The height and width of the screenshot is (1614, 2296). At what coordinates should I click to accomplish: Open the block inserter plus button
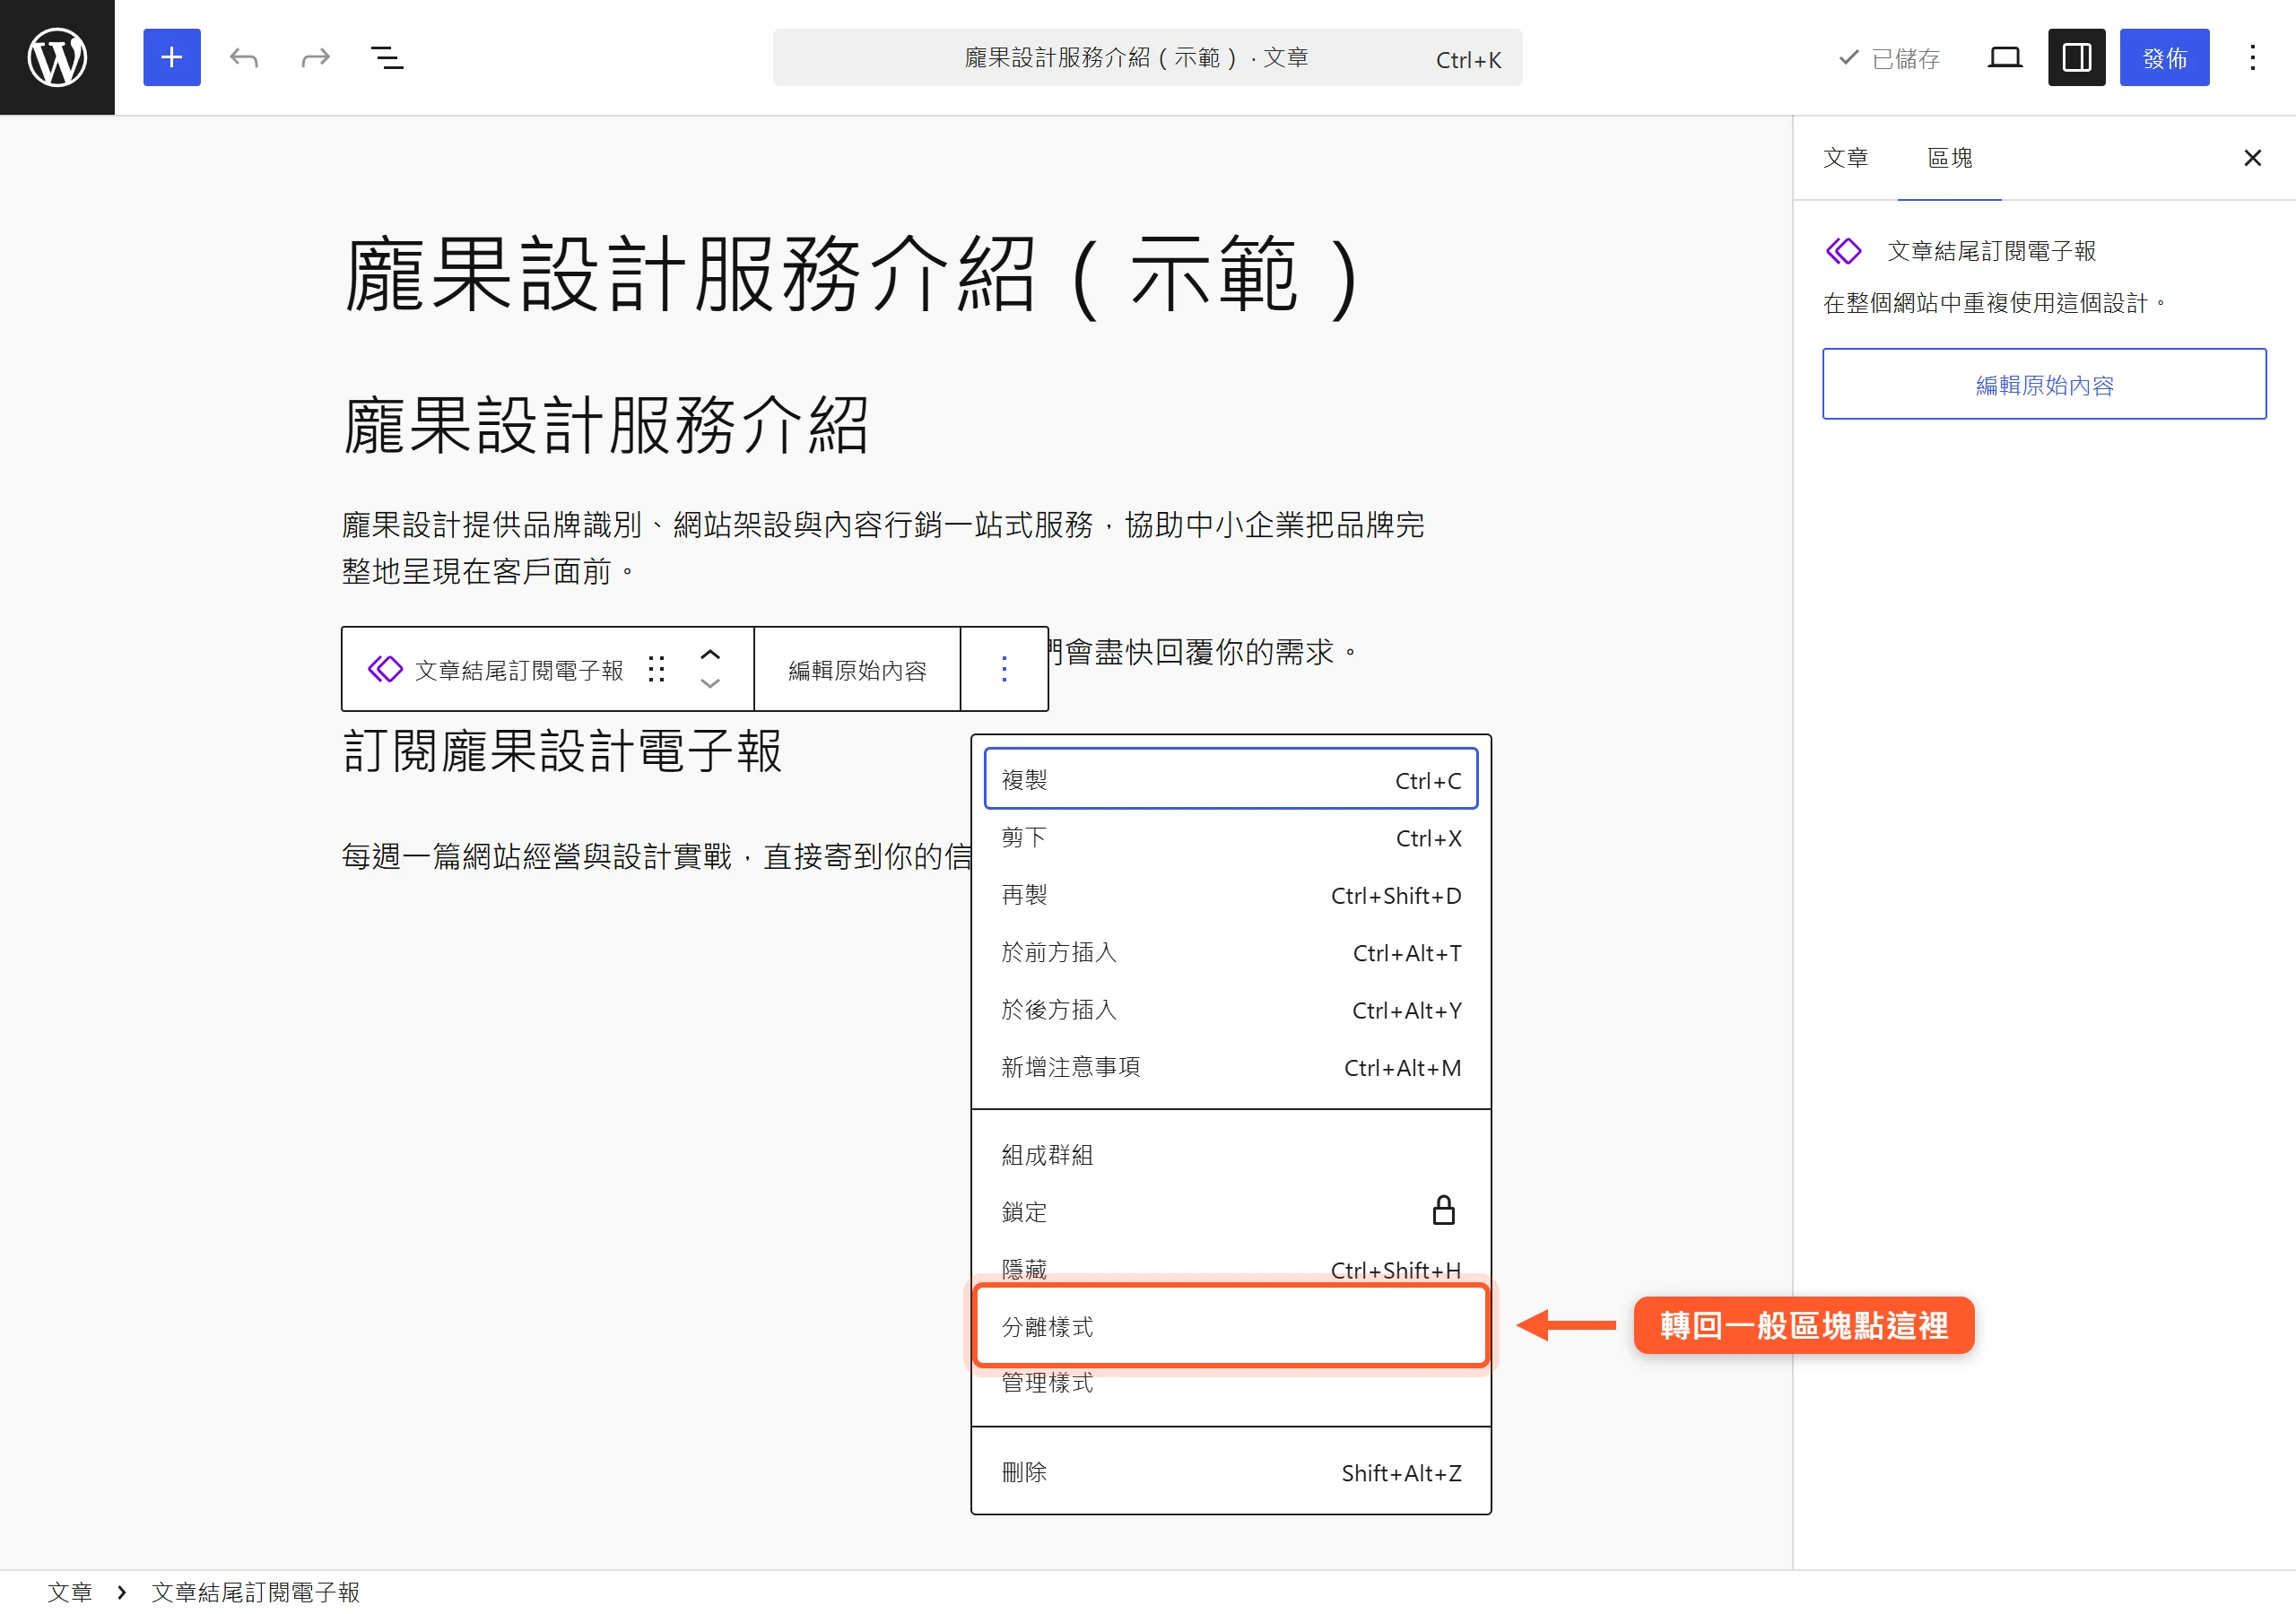click(x=172, y=57)
